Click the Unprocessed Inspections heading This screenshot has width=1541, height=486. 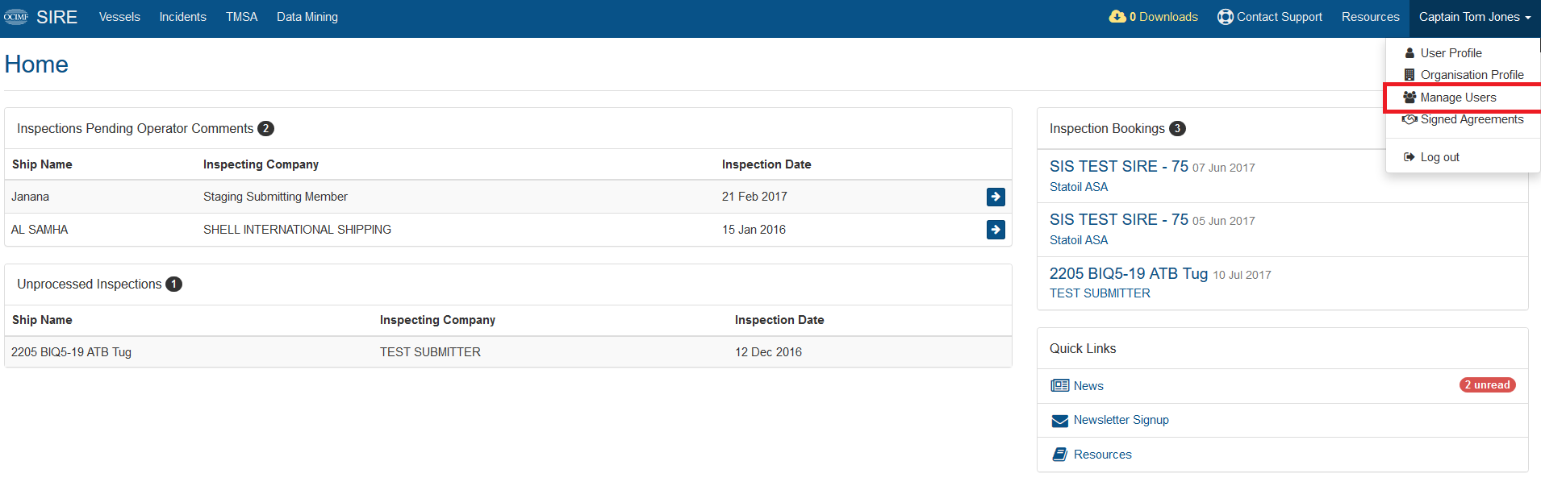(x=89, y=285)
